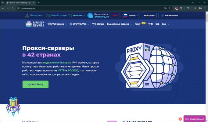Open the Telegram assistant bot icon

(90, 16)
